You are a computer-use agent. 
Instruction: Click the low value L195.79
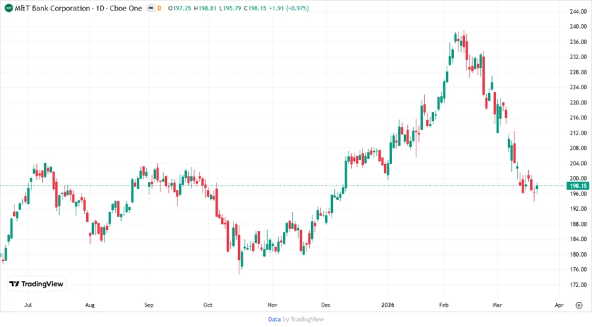coord(230,8)
